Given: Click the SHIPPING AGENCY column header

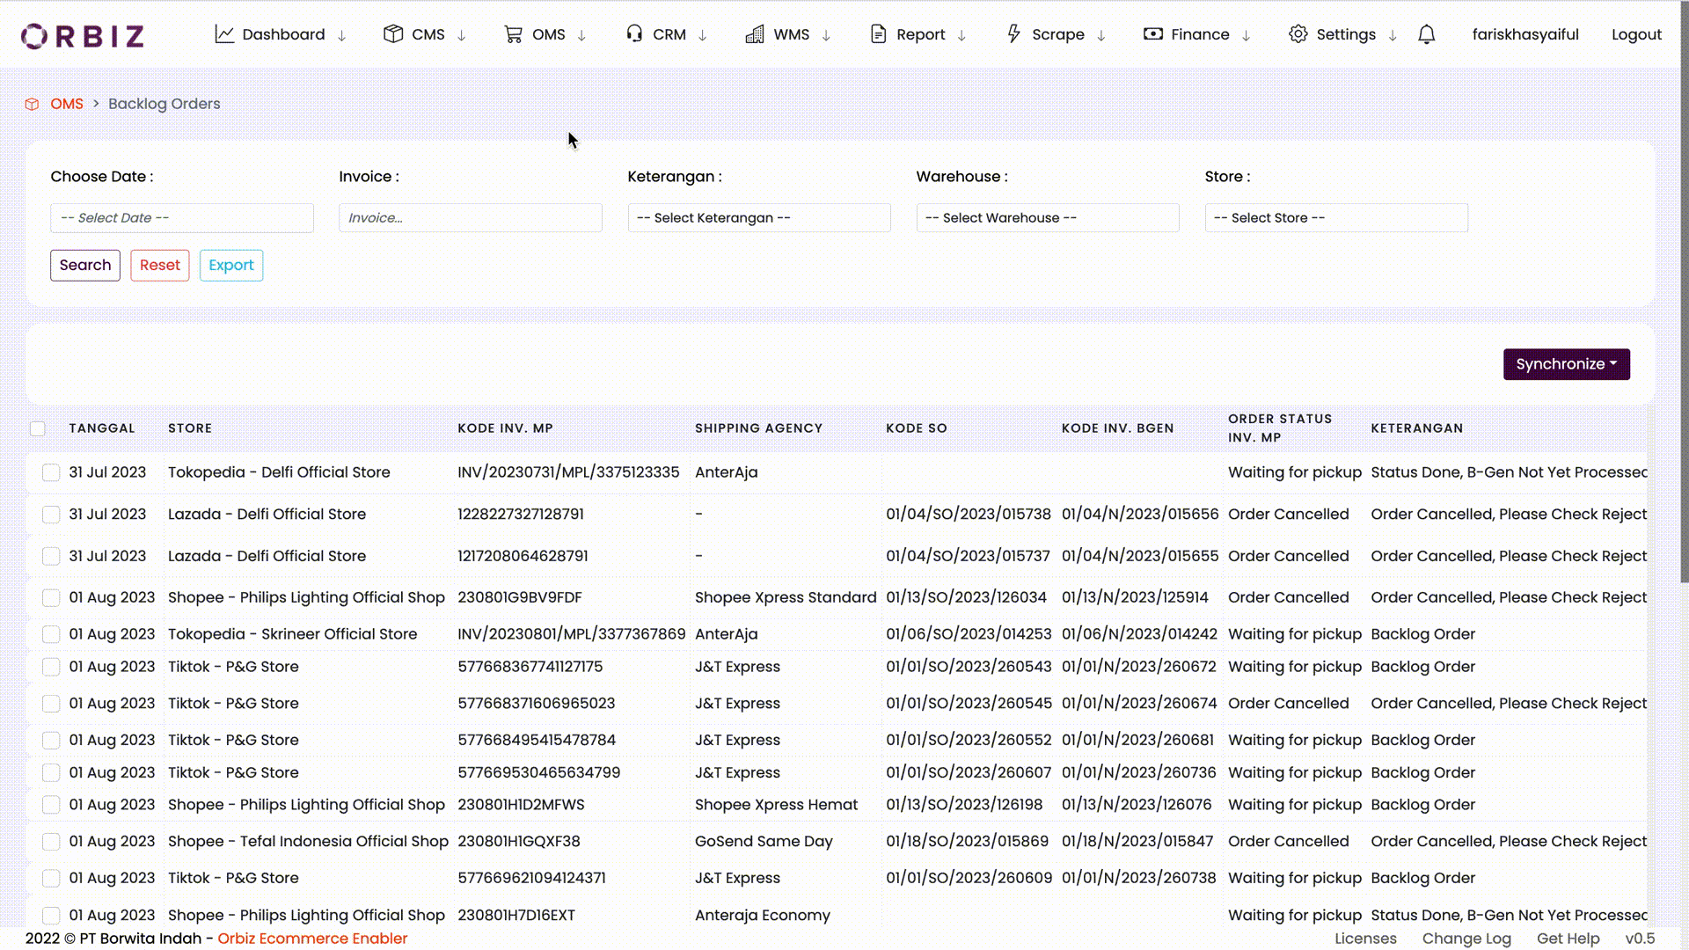Looking at the screenshot, I should click(758, 428).
